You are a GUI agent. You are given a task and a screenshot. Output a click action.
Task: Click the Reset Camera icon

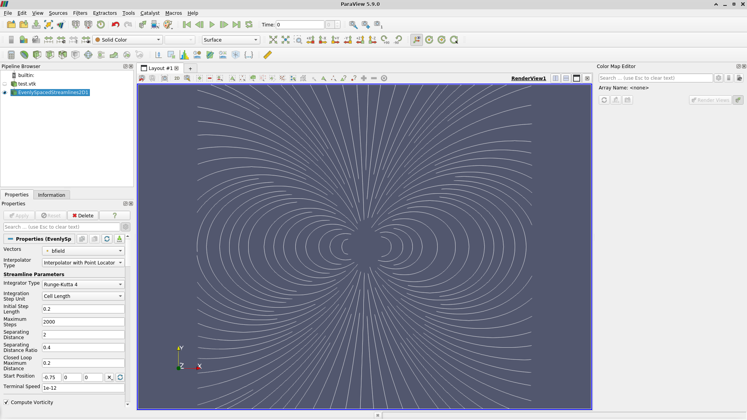[x=273, y=40]
